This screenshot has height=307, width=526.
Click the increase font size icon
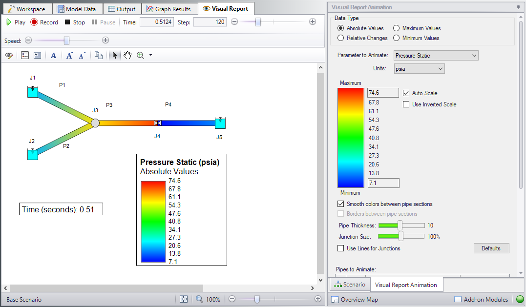pos(70,55)
